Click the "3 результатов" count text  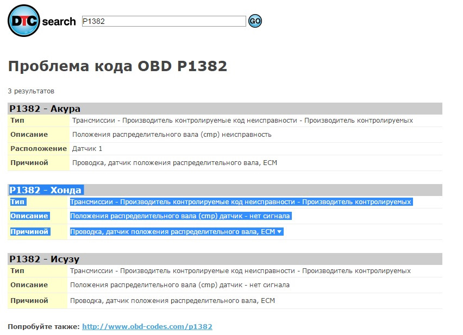point(31,91)
